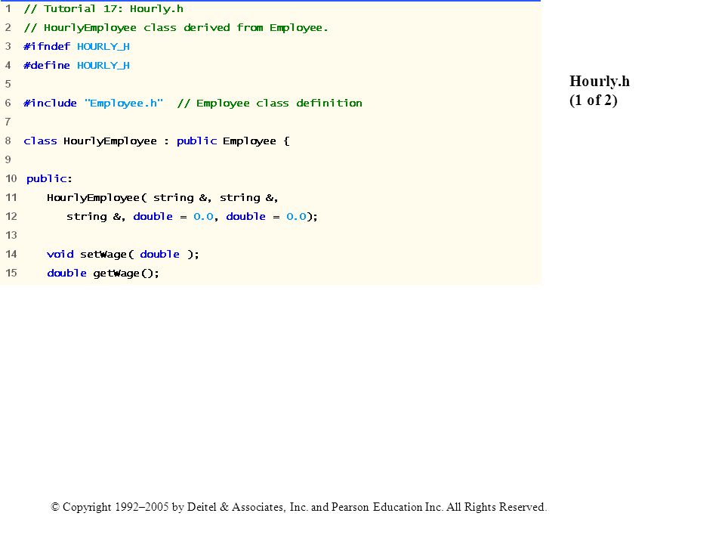Select the 'double getWage();' declaration
This screenshot has width=725, height=544.
[x=103, y=274]
